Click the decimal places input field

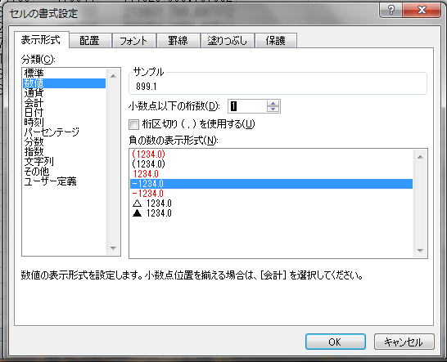(247, 106)
